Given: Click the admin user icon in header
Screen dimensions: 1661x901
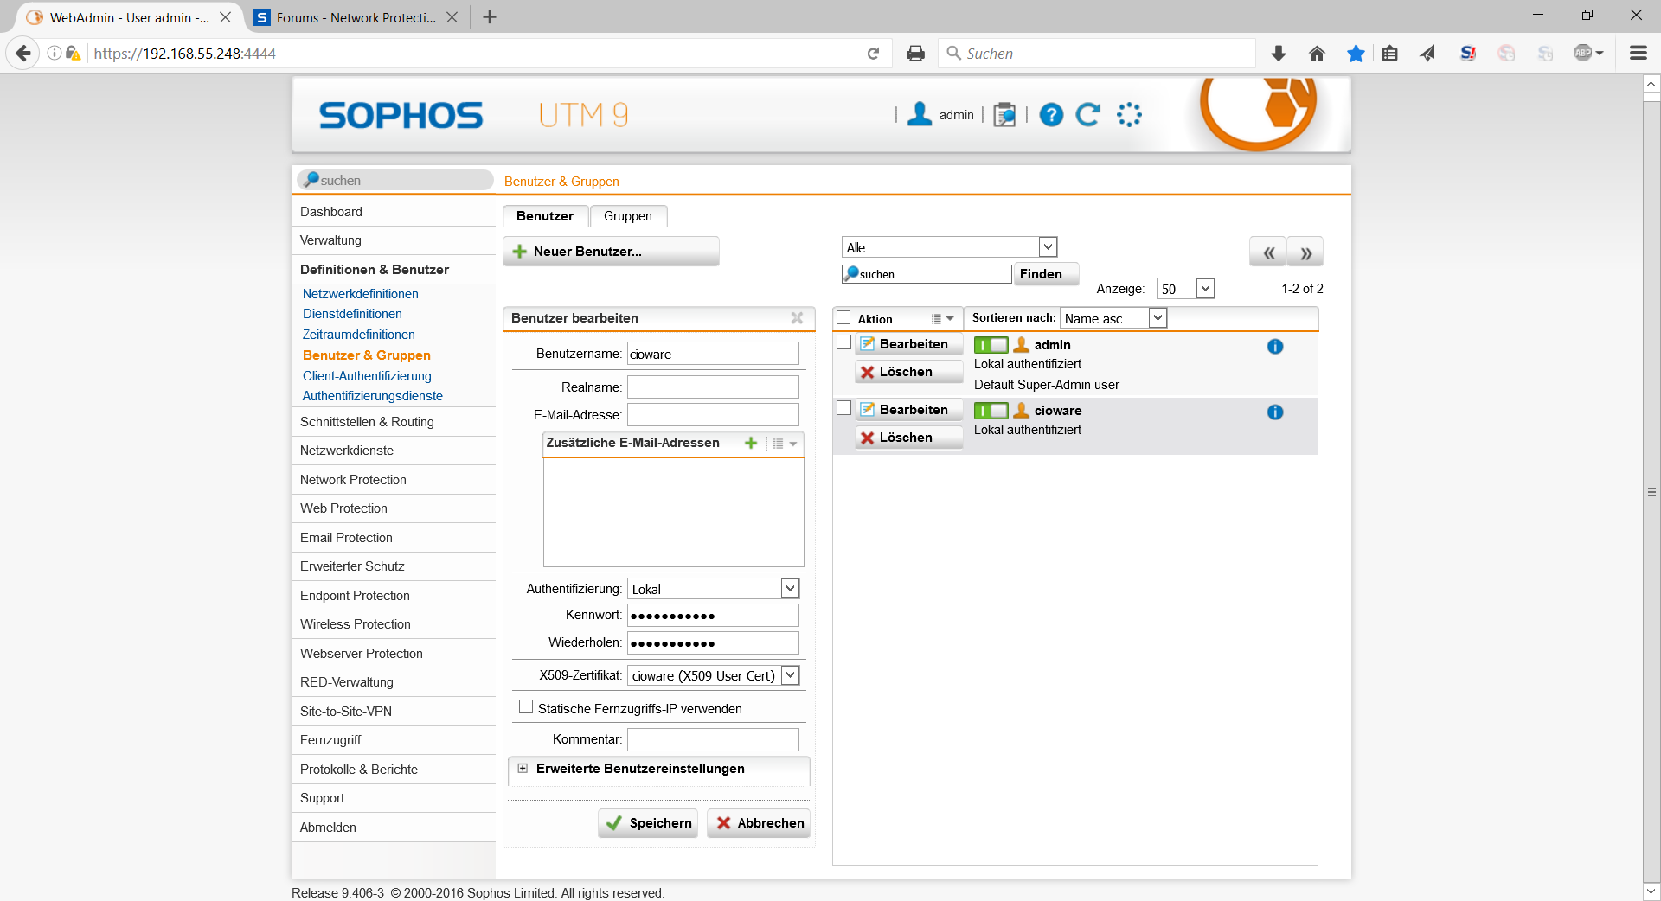Looking at the screenshot, I should click(920, 114).
